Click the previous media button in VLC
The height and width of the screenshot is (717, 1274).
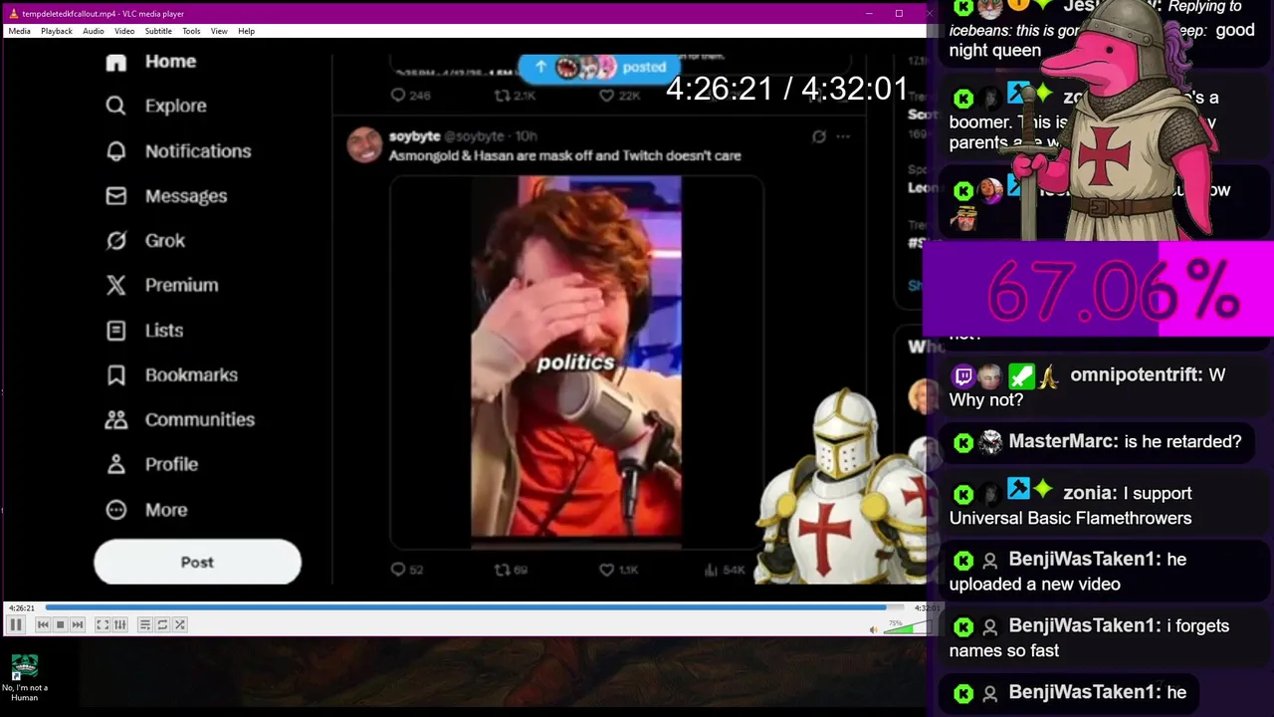coord(43,624)
